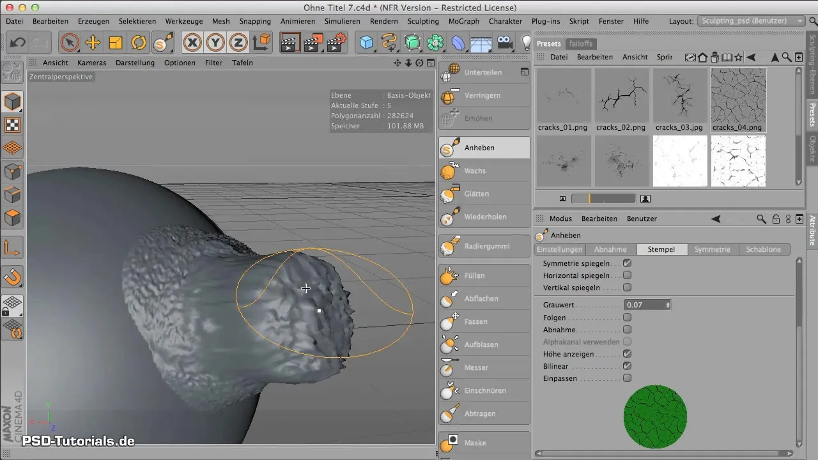818x460 pixels.
Task: Select the Messer knife brush
Action: pyautogui.click(x=484, y=367)
